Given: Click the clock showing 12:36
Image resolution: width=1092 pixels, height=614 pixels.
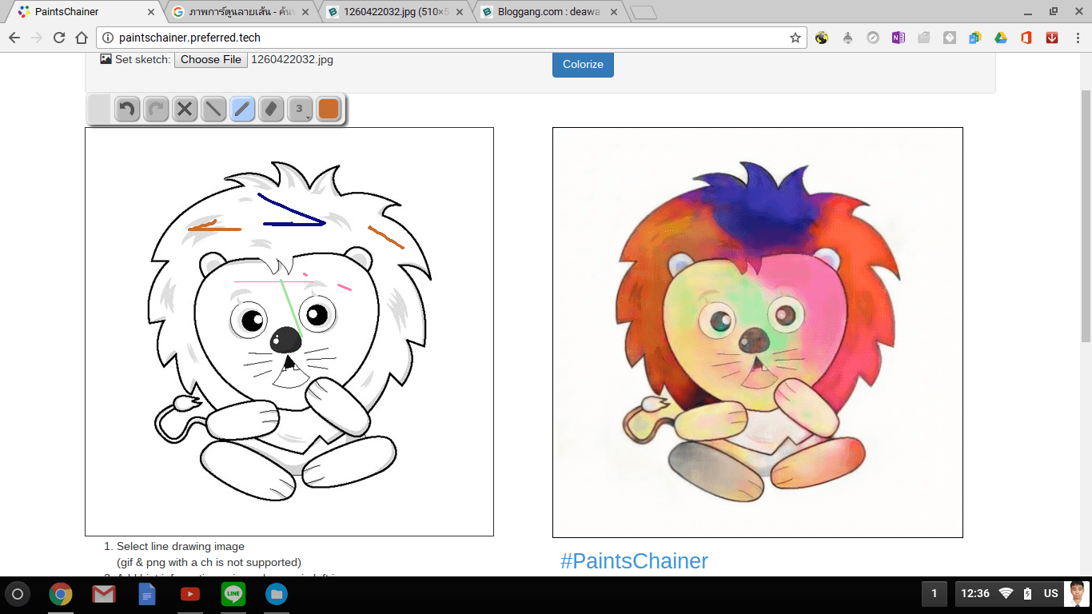Looking at the screenshot, I should click(975, 593).
